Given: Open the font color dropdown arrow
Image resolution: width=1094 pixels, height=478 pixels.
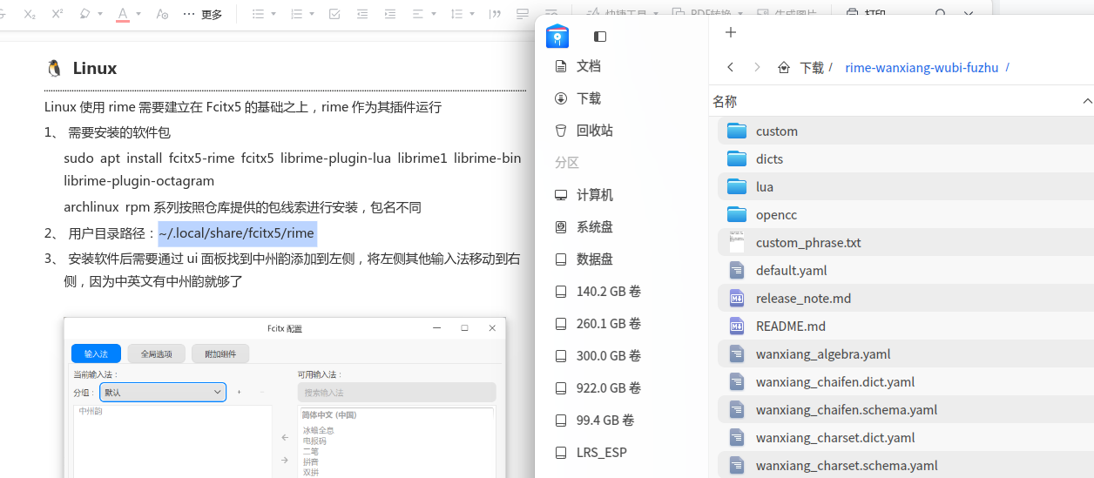Looking at the screenshot, I should tap(138, 14).
